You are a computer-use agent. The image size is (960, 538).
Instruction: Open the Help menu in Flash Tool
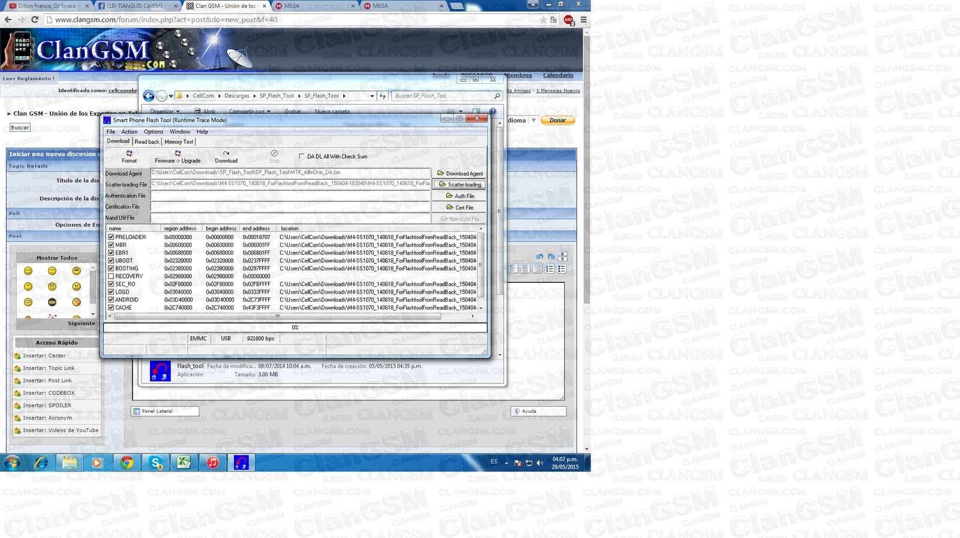click(x=202, y=132)
